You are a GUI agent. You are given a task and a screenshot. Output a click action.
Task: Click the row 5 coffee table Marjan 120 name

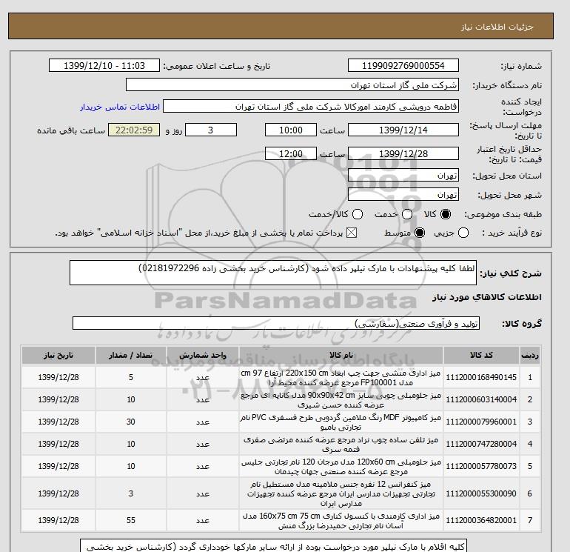click(x=341, y=467)
